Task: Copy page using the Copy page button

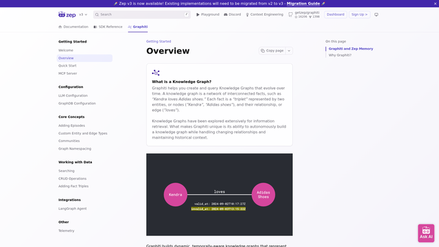Action: (272, 51)
